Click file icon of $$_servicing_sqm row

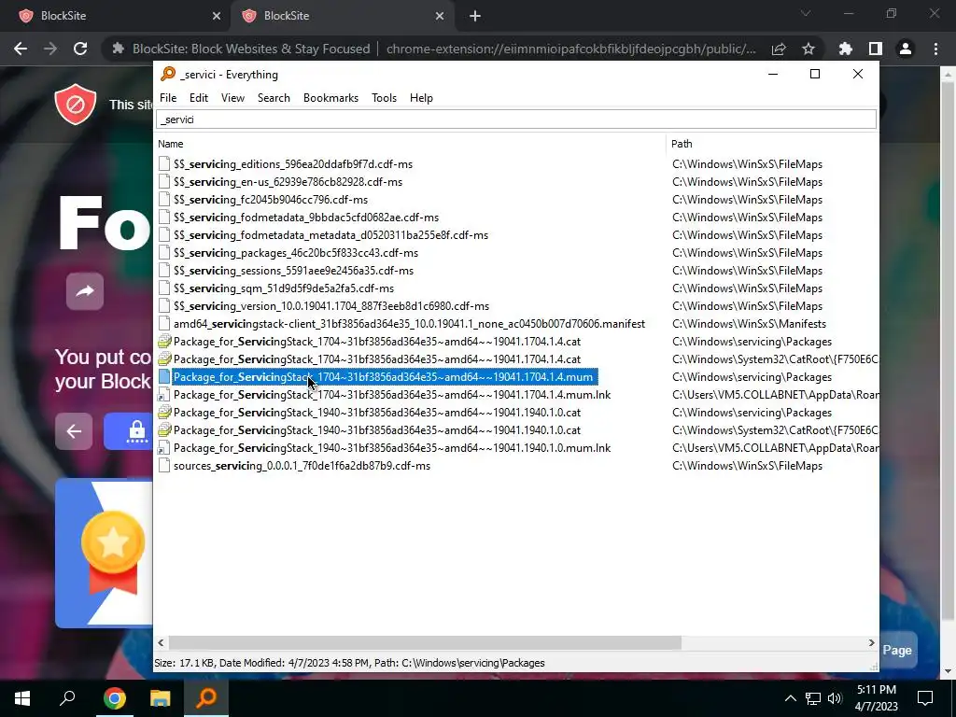tap(164, 288)
